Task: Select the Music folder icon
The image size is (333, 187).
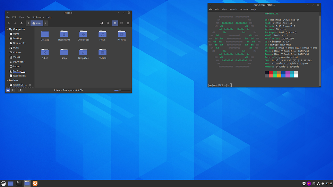Action: (x=102, y=34)
